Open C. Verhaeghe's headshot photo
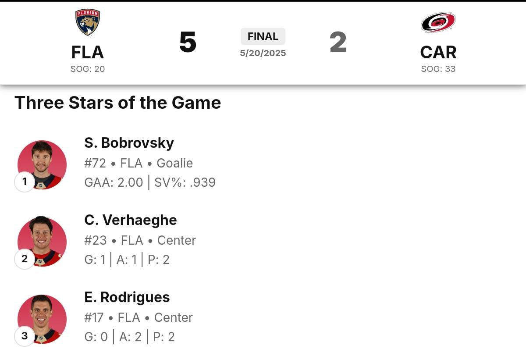526x349 pixels. point(42,242)
